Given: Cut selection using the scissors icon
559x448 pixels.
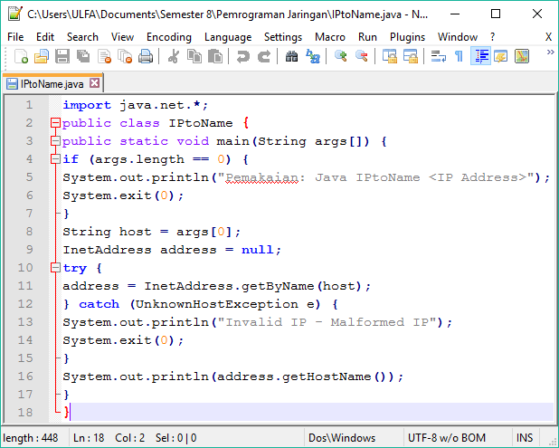Looking at the screenshot, I should 174,56.
